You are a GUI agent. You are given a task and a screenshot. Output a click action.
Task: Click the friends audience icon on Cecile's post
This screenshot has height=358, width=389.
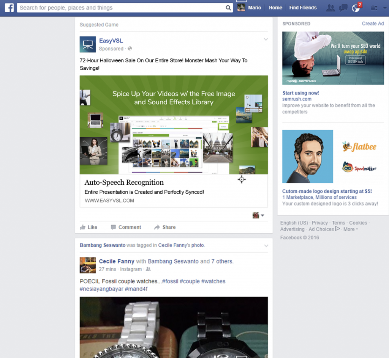click(x=148, y=269)
